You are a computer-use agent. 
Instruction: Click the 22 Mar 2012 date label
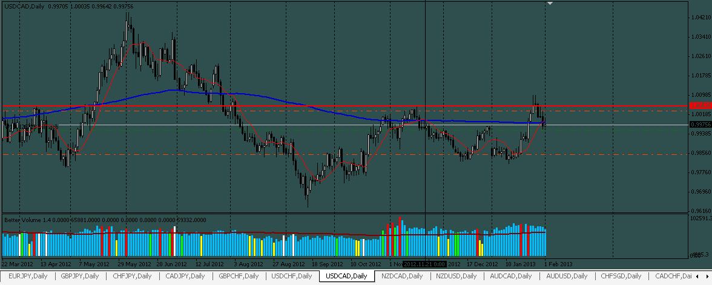coord(17,264)
